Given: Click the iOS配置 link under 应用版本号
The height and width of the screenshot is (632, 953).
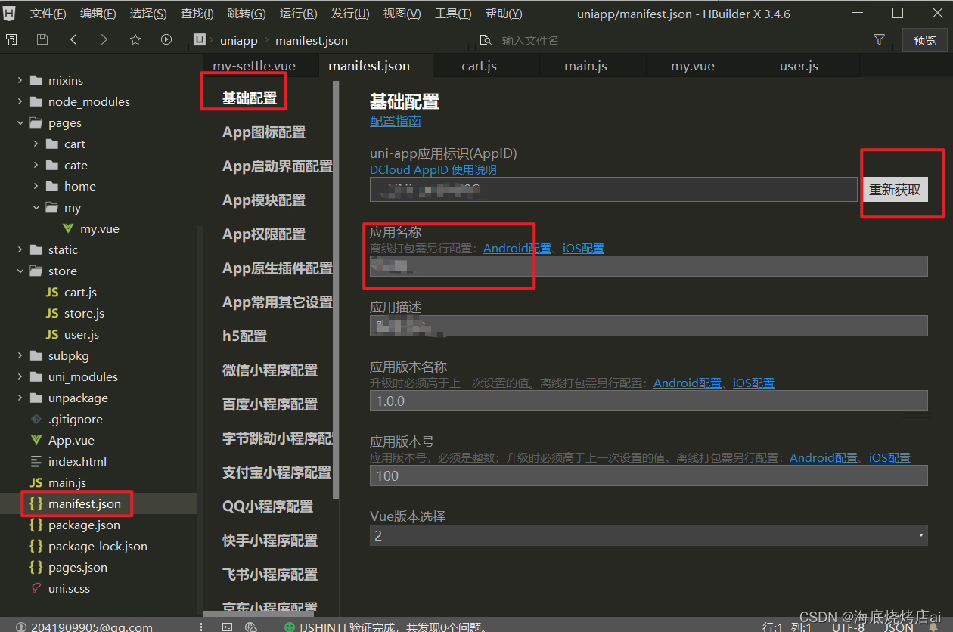Looking at the screenshot, I should click(889, 457).
